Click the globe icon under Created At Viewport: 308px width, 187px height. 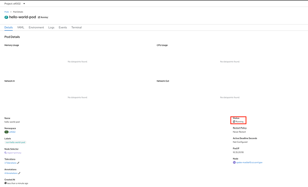point(5,183)
